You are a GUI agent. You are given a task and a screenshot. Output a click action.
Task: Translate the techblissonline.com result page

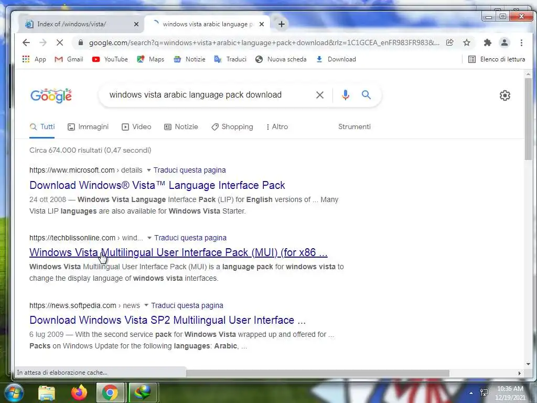pos(190,238)
